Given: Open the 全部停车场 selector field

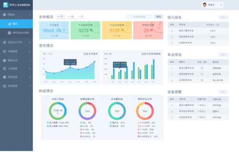Looking at the screenshot, I should pos(139,17).
